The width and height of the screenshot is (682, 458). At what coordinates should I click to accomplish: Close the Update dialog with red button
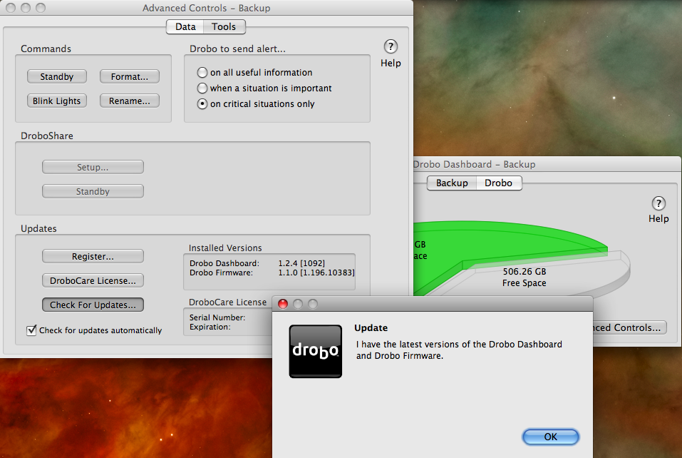tap(282, 305)
